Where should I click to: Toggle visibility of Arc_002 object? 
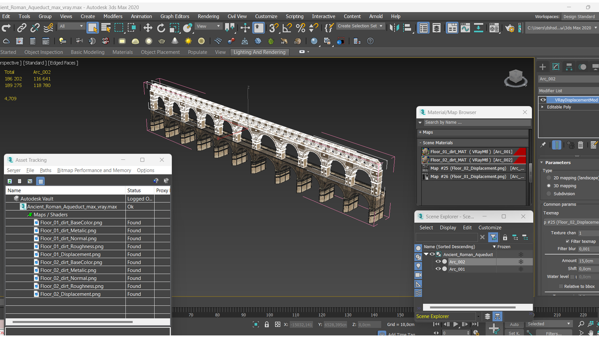coord(438,262)
